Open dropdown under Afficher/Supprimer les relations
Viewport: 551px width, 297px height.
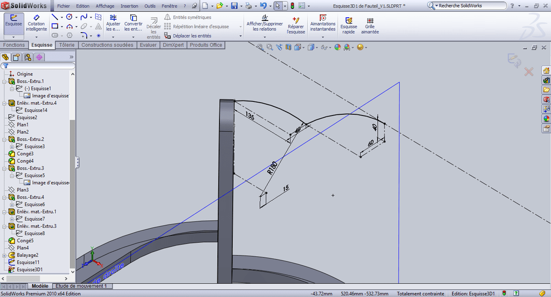point(265,37)
